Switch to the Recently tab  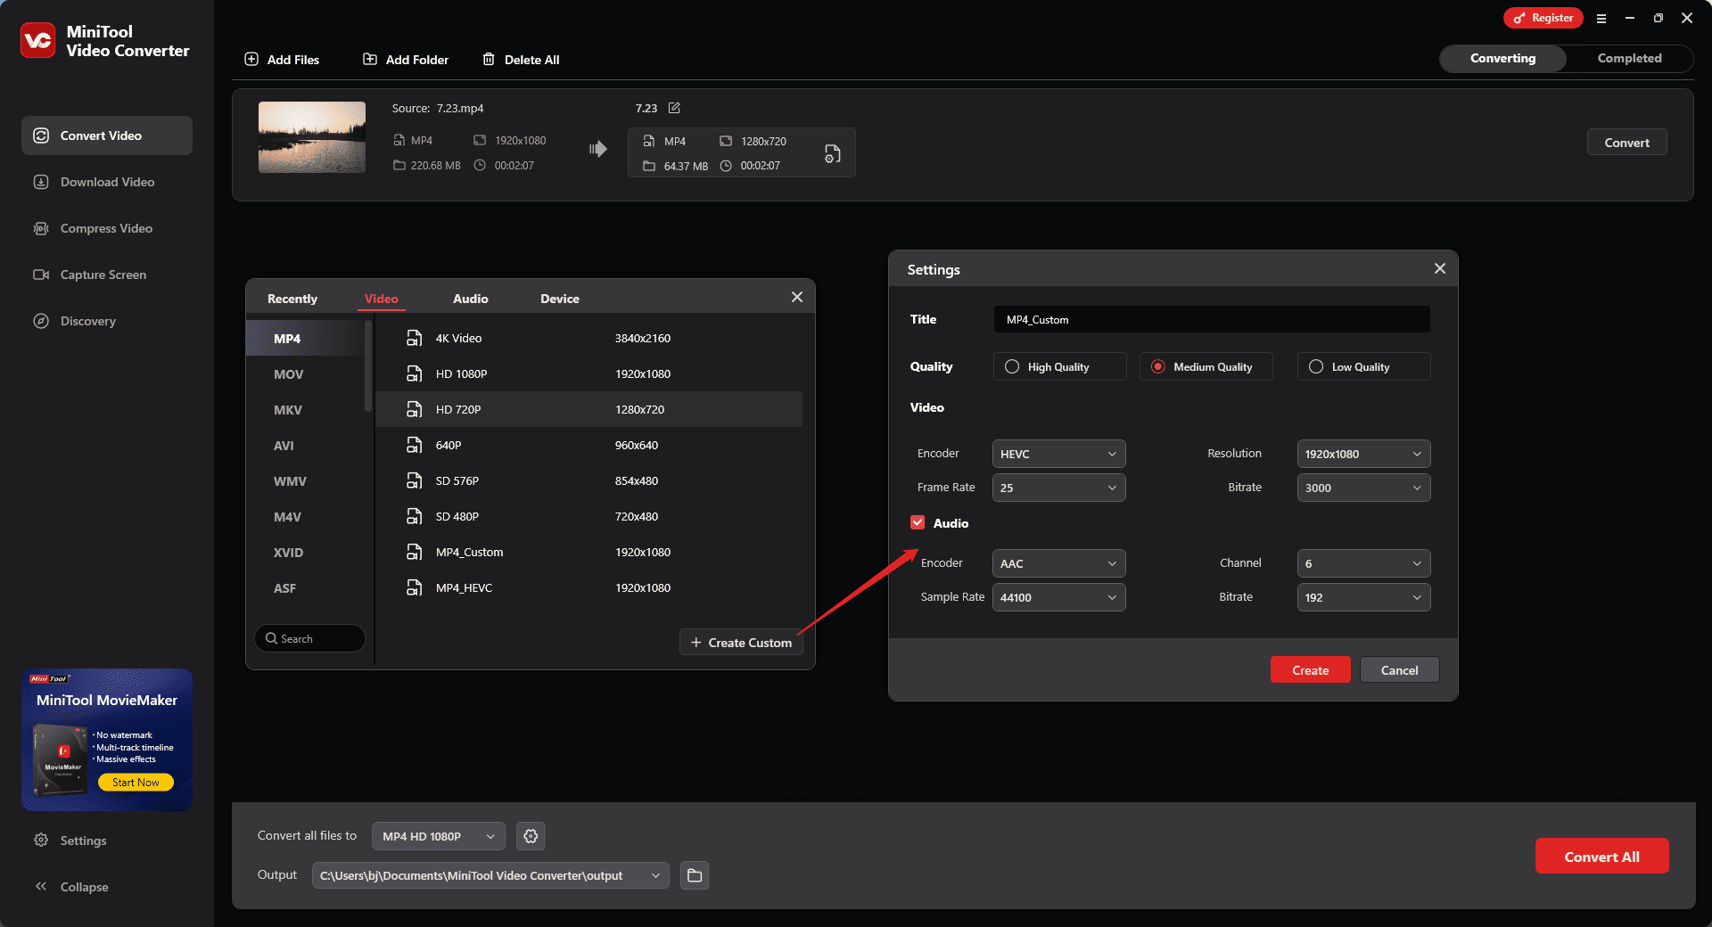tap(292, 299)
